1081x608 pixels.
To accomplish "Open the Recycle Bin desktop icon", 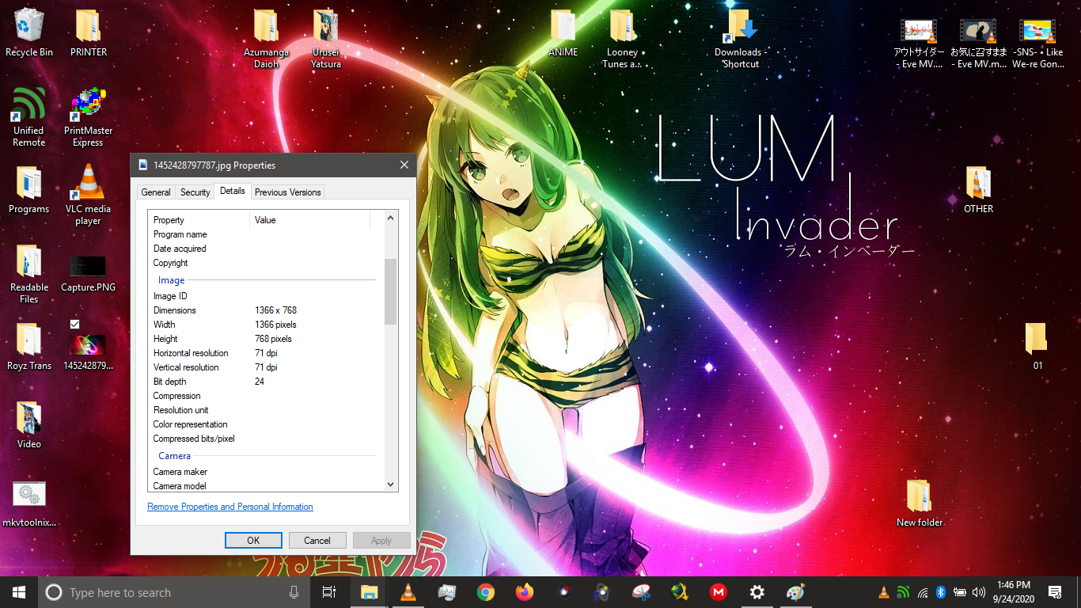I will (29, 32).
